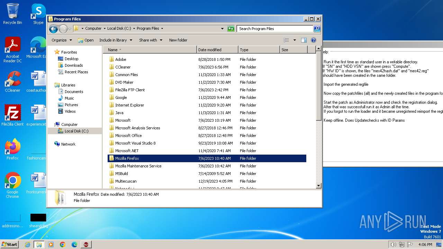443x249 pixels.
Task: Select Network in navigation pane
Action: point(68,144)
